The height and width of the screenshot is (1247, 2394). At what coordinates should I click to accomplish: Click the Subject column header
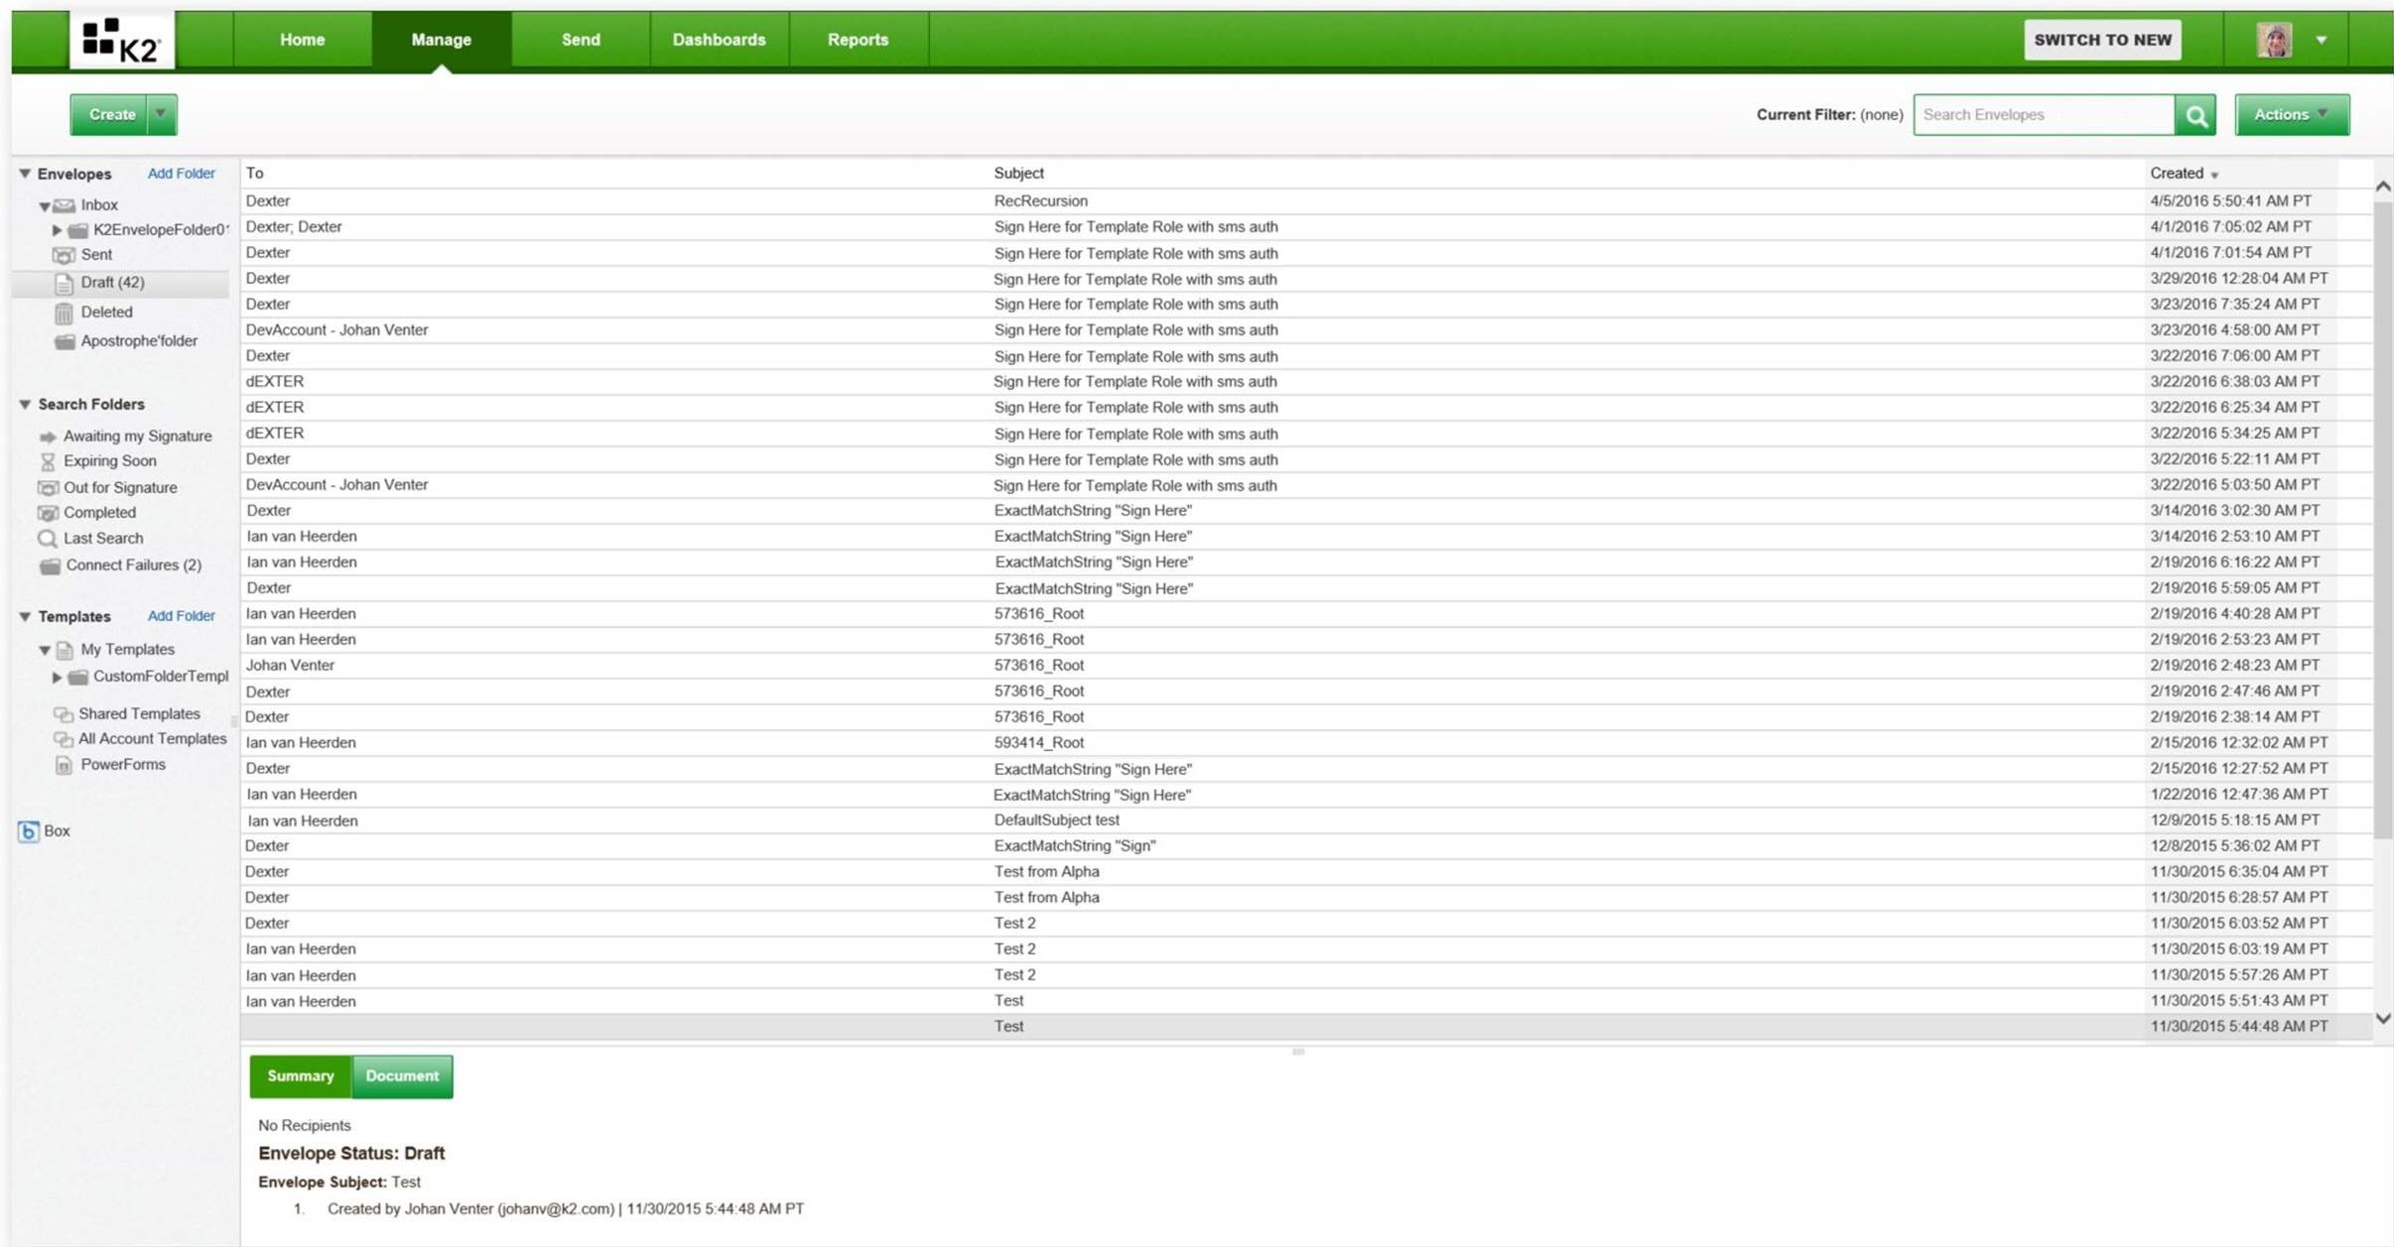(x=1019, y=173)
